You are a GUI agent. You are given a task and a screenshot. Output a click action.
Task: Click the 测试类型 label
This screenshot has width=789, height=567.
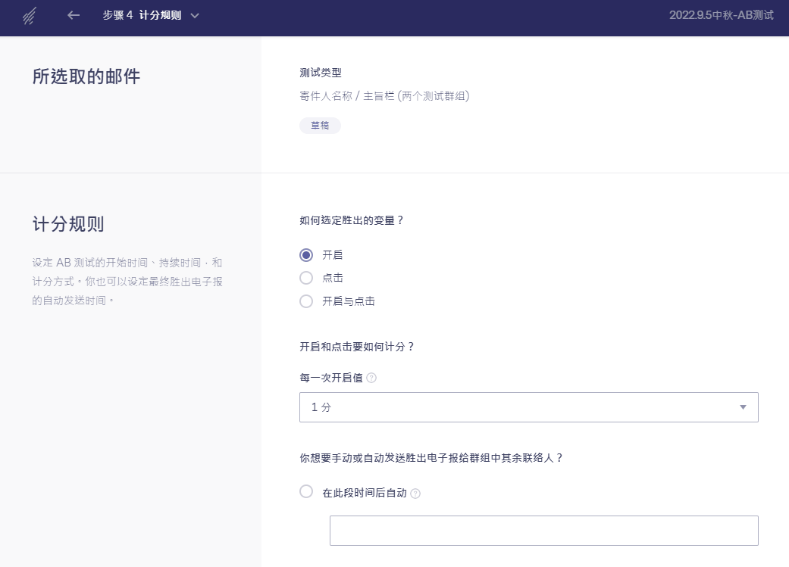click(x=321, y=73)
